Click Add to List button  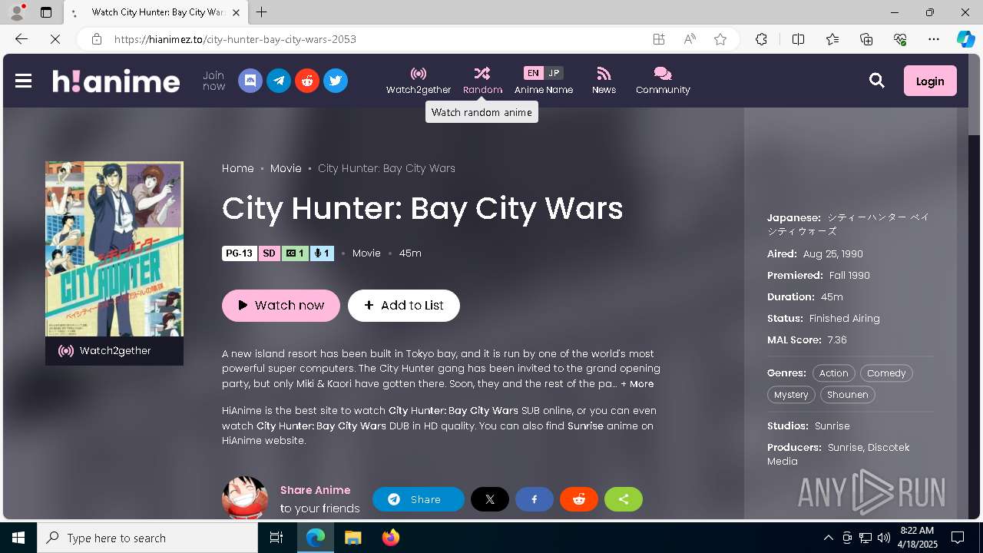tap(404, 305)
